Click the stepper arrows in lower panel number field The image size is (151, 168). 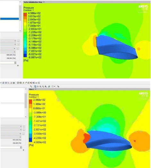pyautogui.click(x=21, y=147)
